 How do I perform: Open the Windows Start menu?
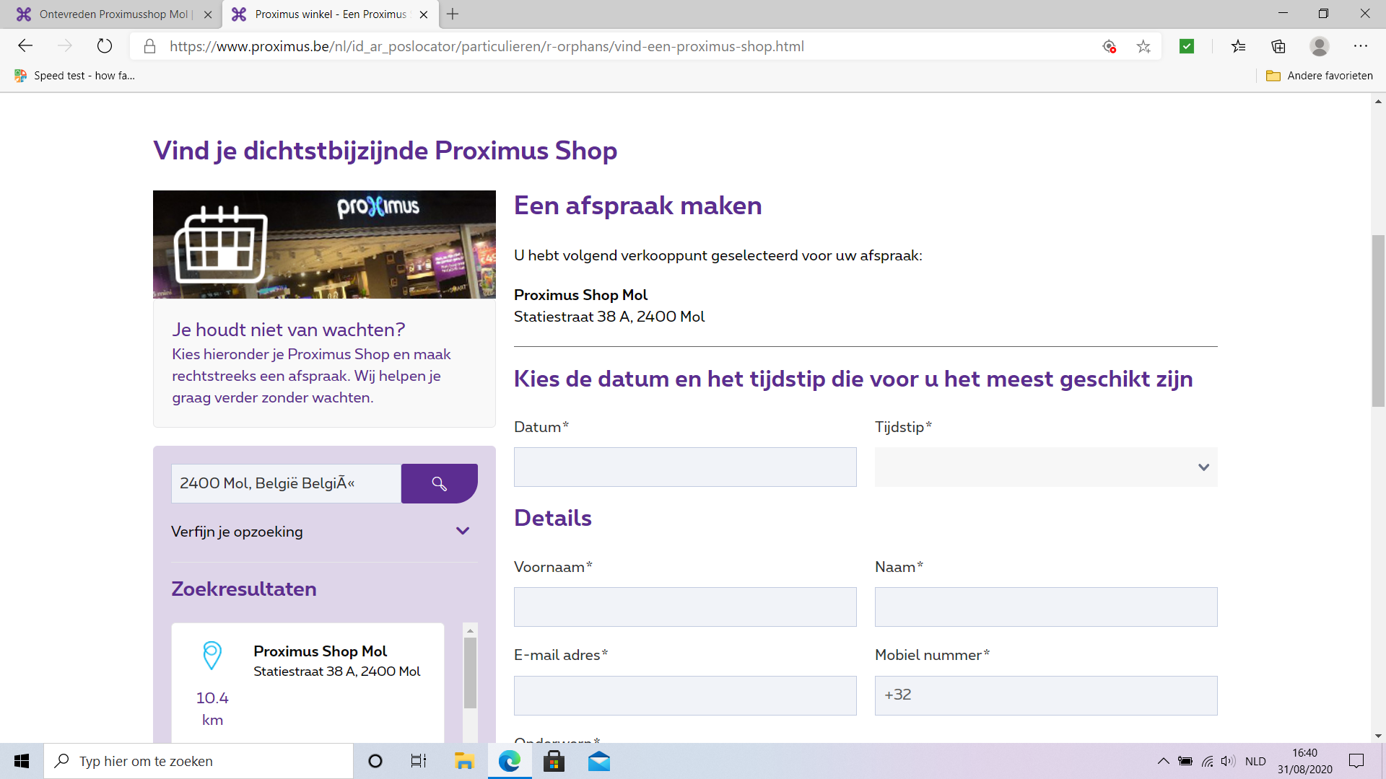tap(22, 761)
